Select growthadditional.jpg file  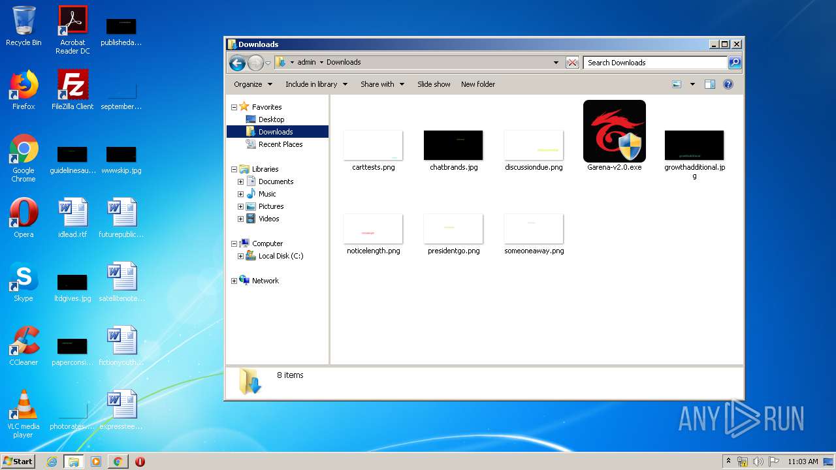coord(694,155)
